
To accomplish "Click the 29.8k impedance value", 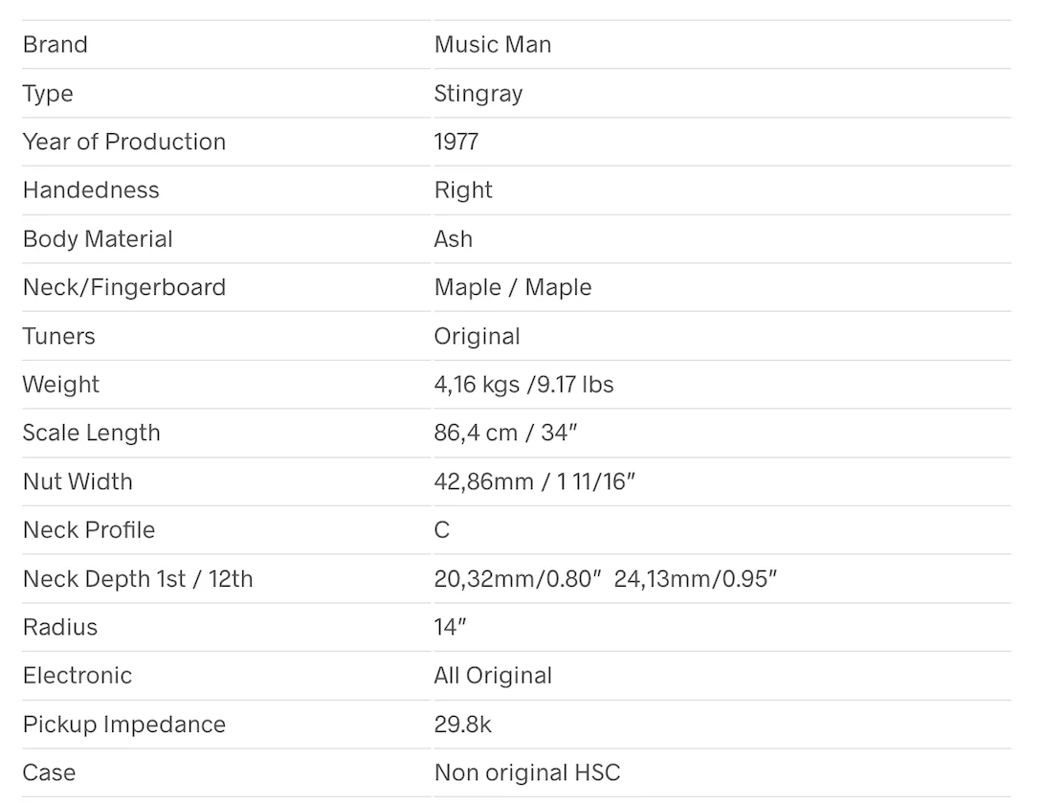I will pos(462,725).
